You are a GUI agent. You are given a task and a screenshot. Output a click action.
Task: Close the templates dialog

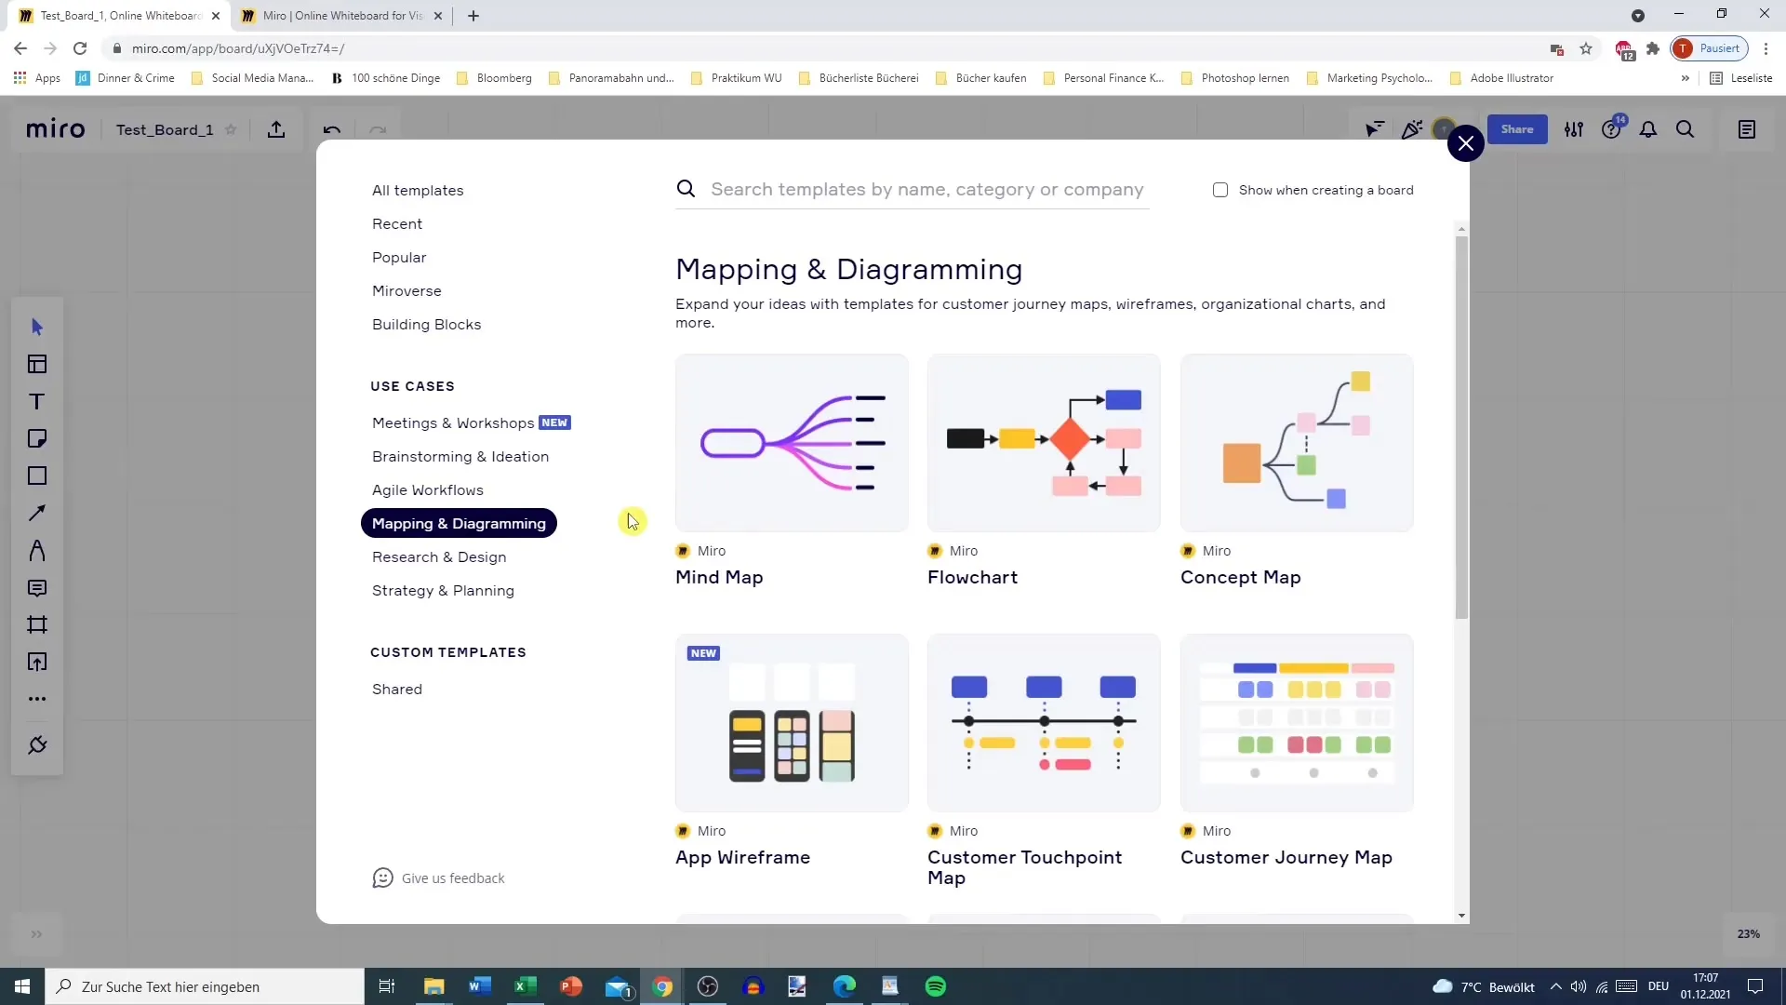point(1466,143)
